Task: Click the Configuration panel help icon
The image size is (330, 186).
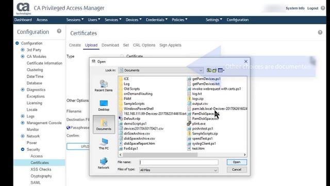Action: point(59,31)
